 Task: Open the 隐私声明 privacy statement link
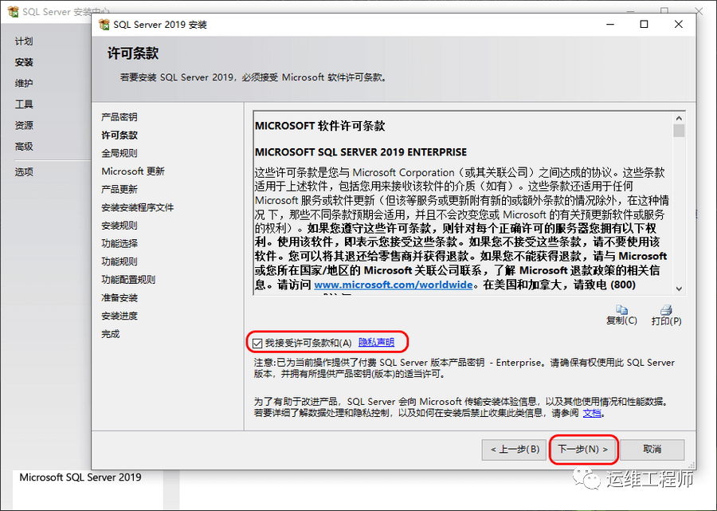[x=376, y=342]
